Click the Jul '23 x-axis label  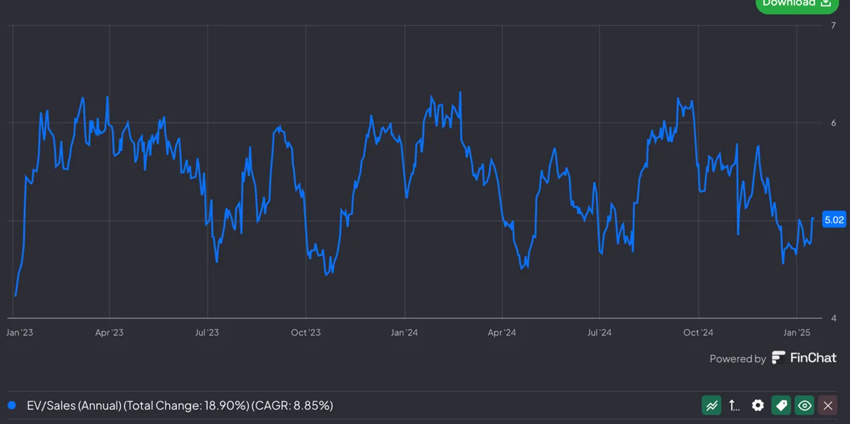point(207,333)
